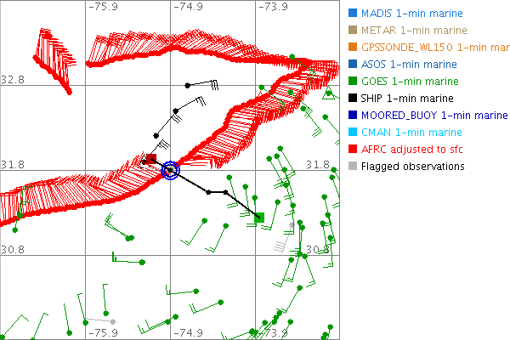Viewport: 510px width, 340px height.
Task: Click the gray flagged observation dot
Action: (x=291, y=224)
